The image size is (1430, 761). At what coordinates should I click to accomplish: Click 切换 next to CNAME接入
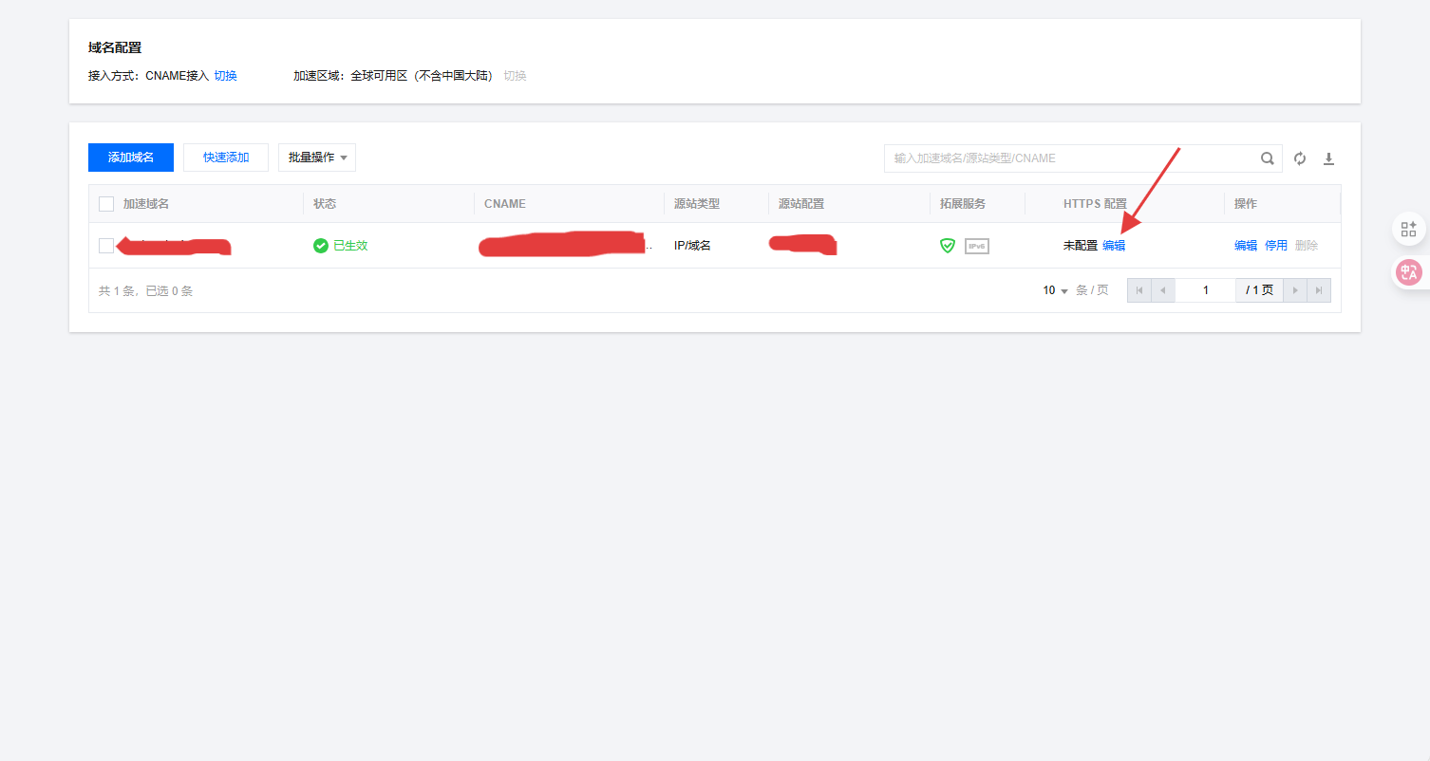226,76
